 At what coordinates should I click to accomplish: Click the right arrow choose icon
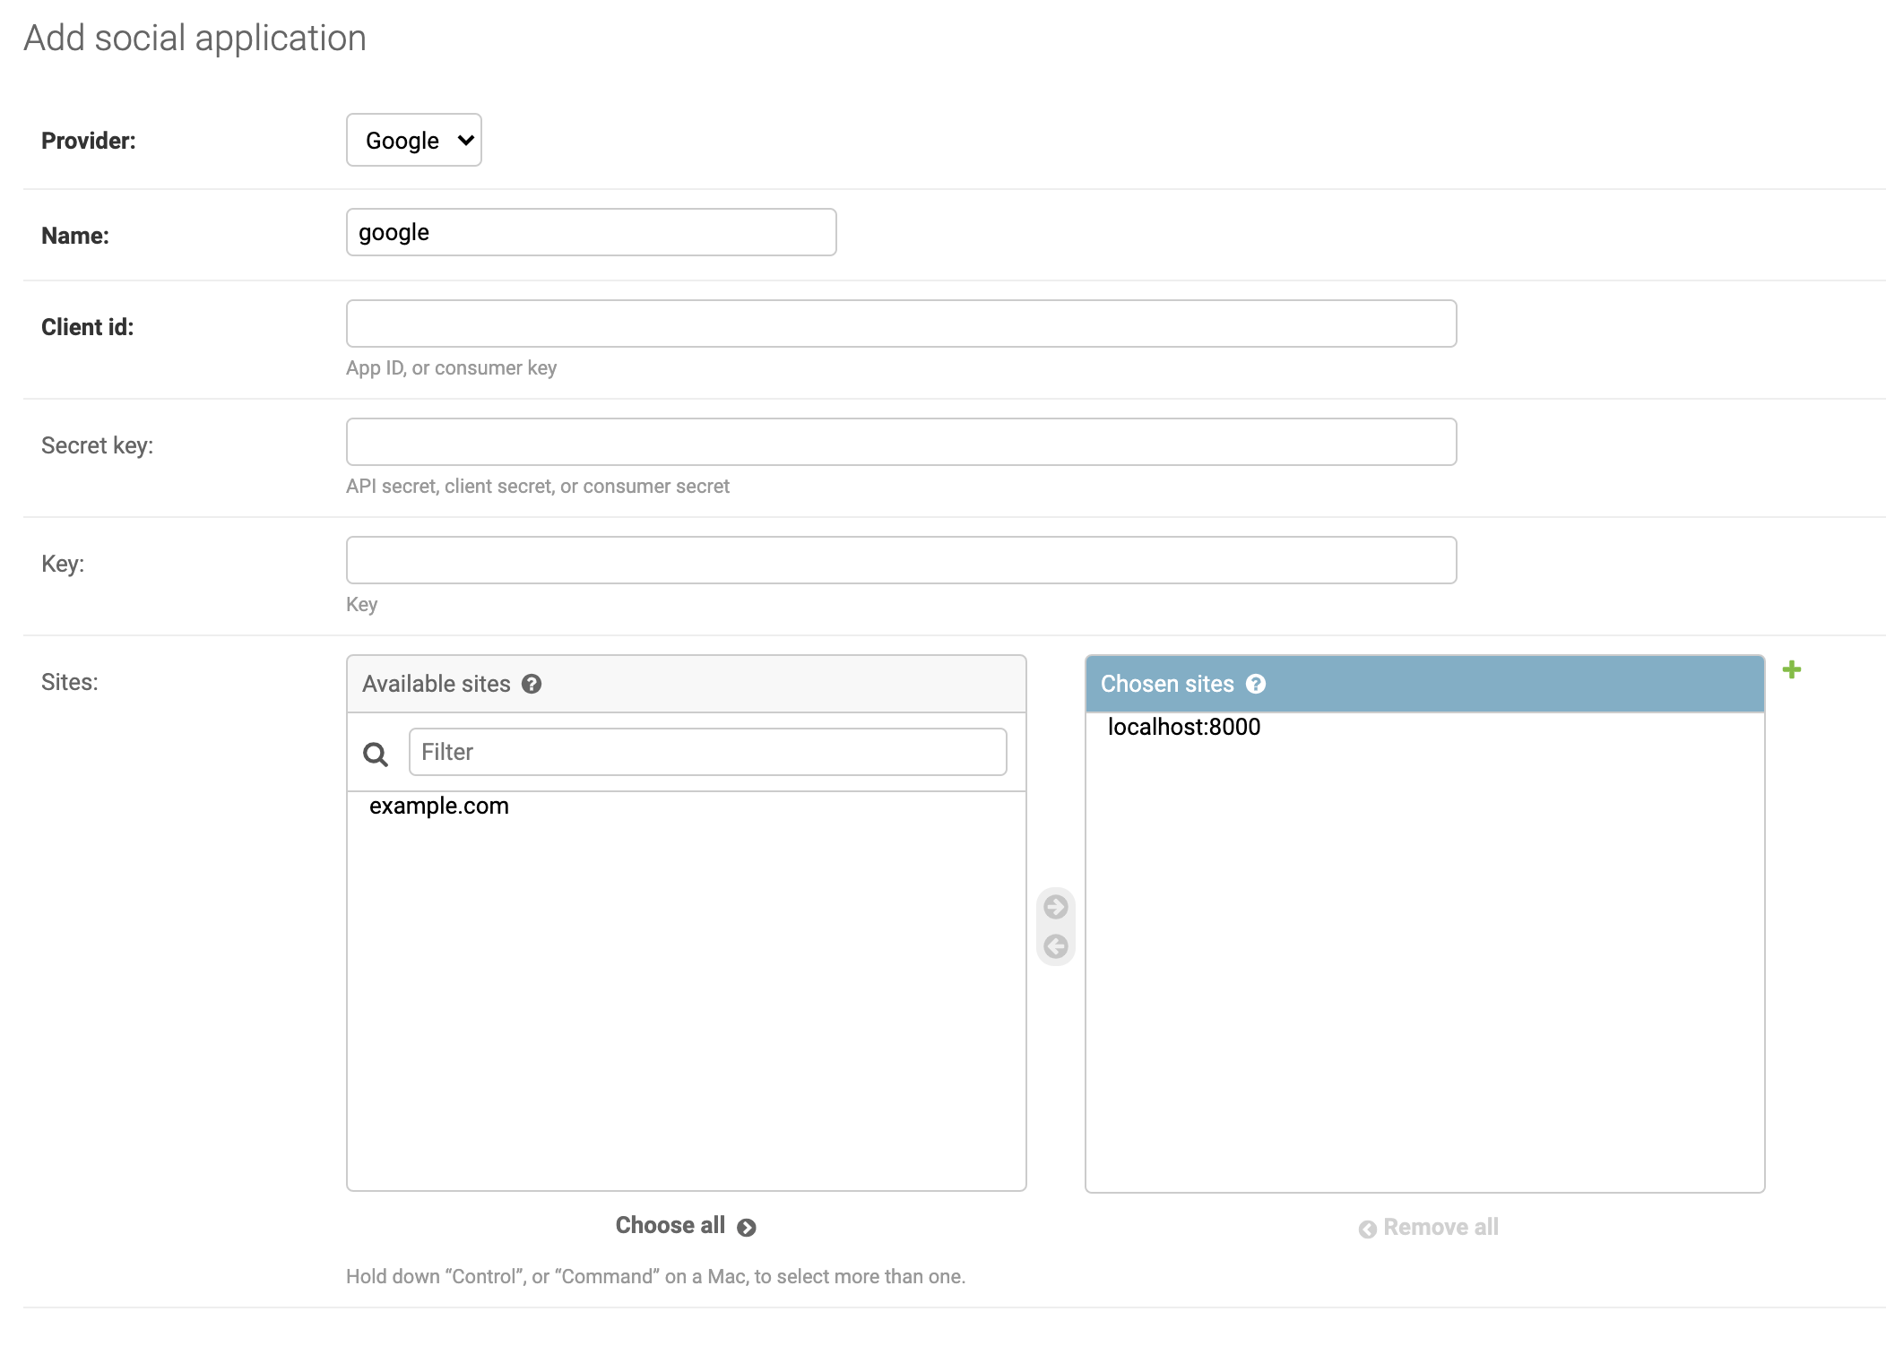(x=1056, y=907)
